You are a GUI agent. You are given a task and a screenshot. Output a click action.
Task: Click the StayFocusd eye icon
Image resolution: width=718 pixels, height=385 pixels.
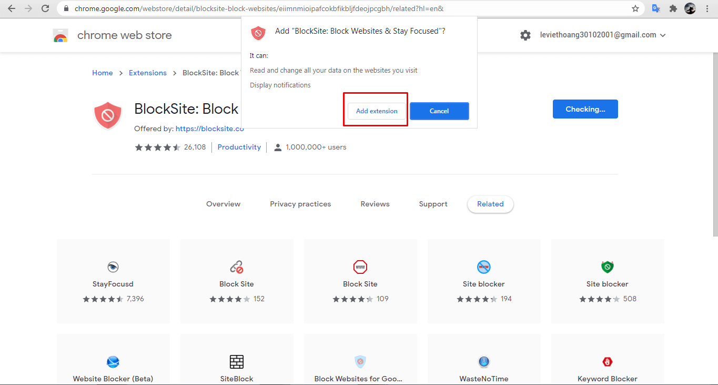[x=113, y=267]
